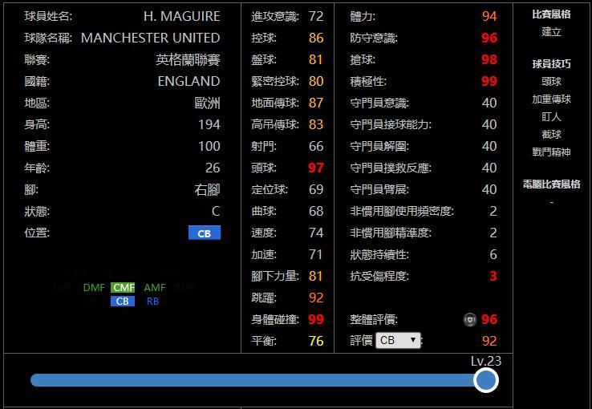Click the 防守意識 value 96

coord(489,38)
